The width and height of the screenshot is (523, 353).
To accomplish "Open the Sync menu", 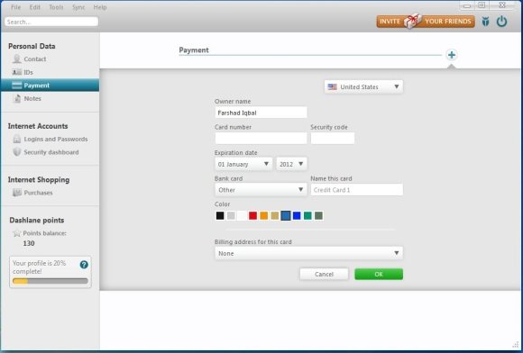I will (78, 7).
